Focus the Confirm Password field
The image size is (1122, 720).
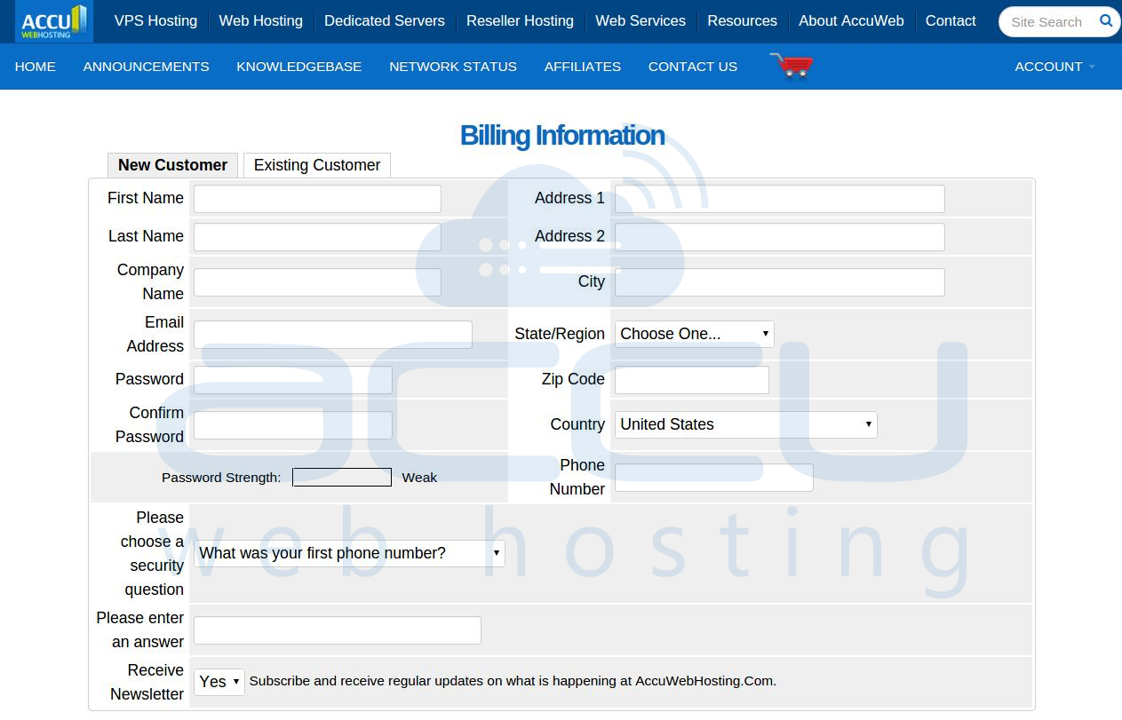point(293,425)
